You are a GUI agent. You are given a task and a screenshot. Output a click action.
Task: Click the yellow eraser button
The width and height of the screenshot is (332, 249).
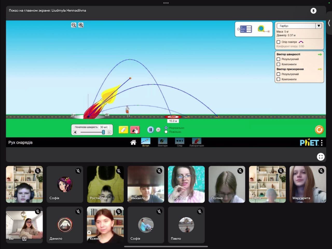click(x=123, y=130)
